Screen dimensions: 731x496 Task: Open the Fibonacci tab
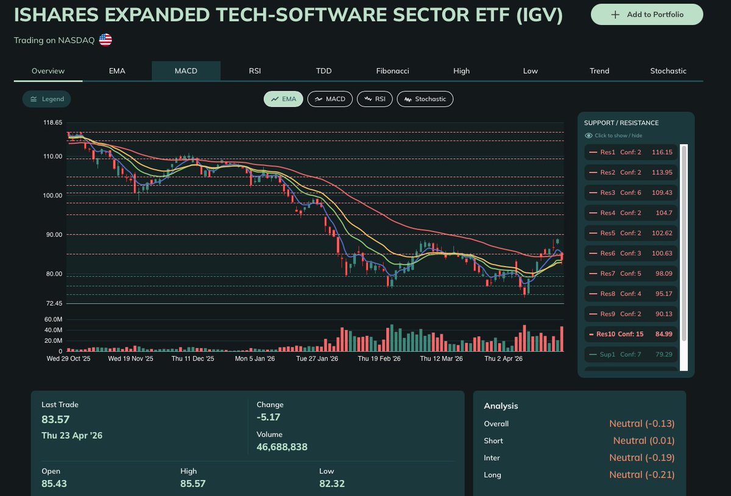pyautogui.click(x=393, y=71)
